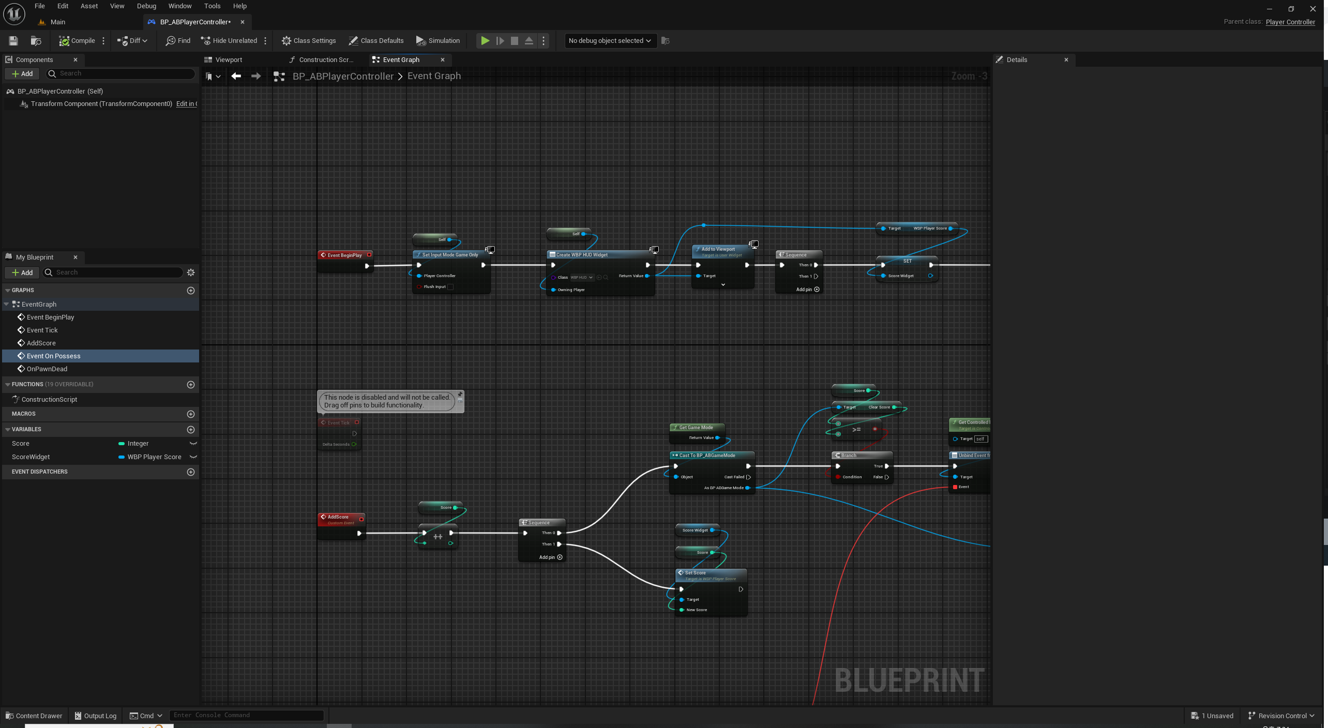Open the Asset menu
The width and height of the screenshot is (1328, 728).
[x=89, y=6]
